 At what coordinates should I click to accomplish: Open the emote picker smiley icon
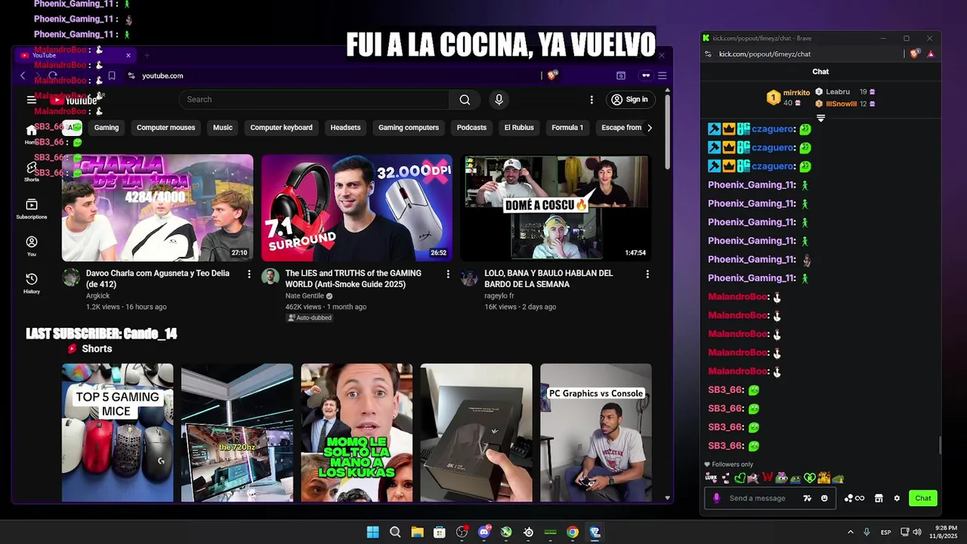[824, 499]
